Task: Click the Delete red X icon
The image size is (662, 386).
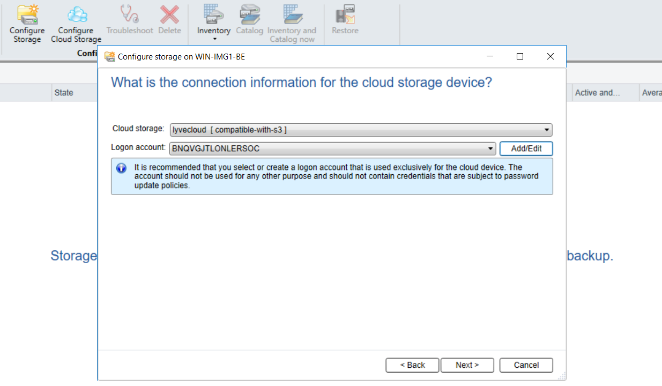Action: 169,14
